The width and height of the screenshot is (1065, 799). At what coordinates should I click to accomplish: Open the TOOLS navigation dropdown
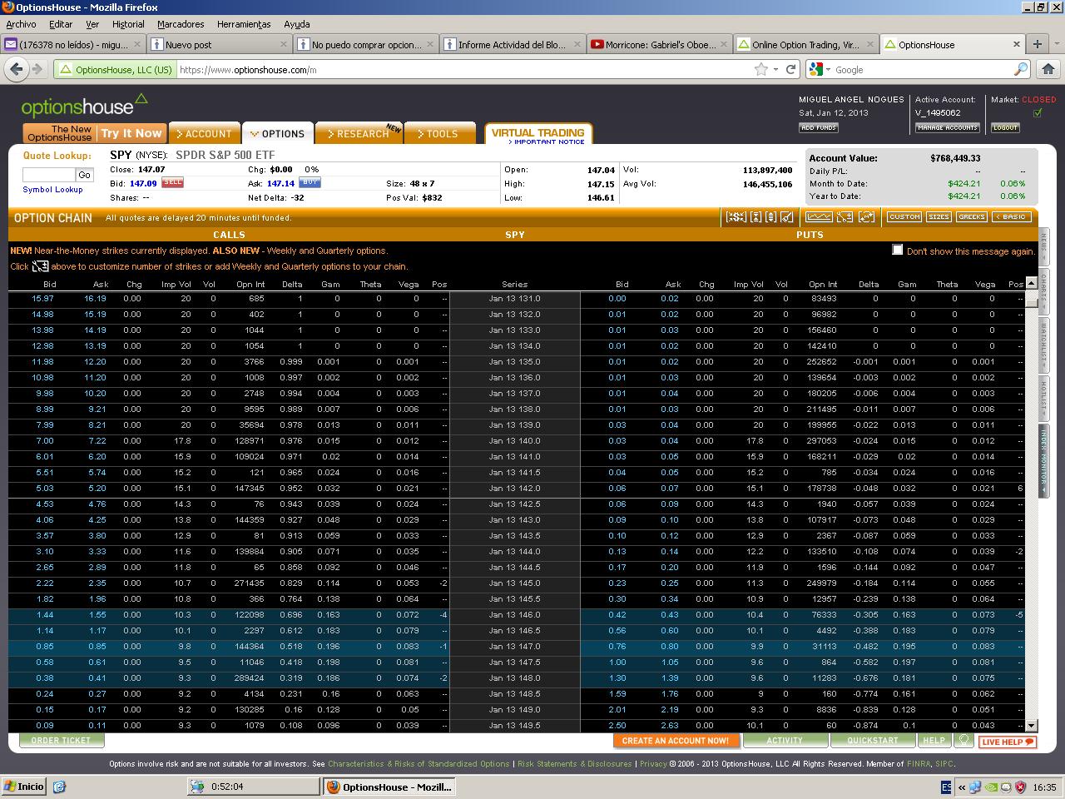coord(438,134)
